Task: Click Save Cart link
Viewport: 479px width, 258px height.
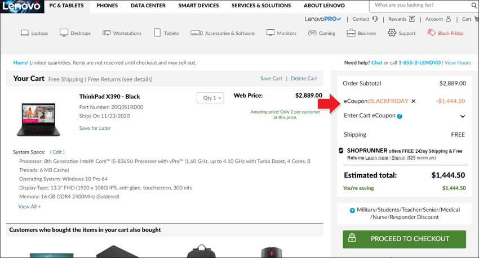Action: point(271,78)
